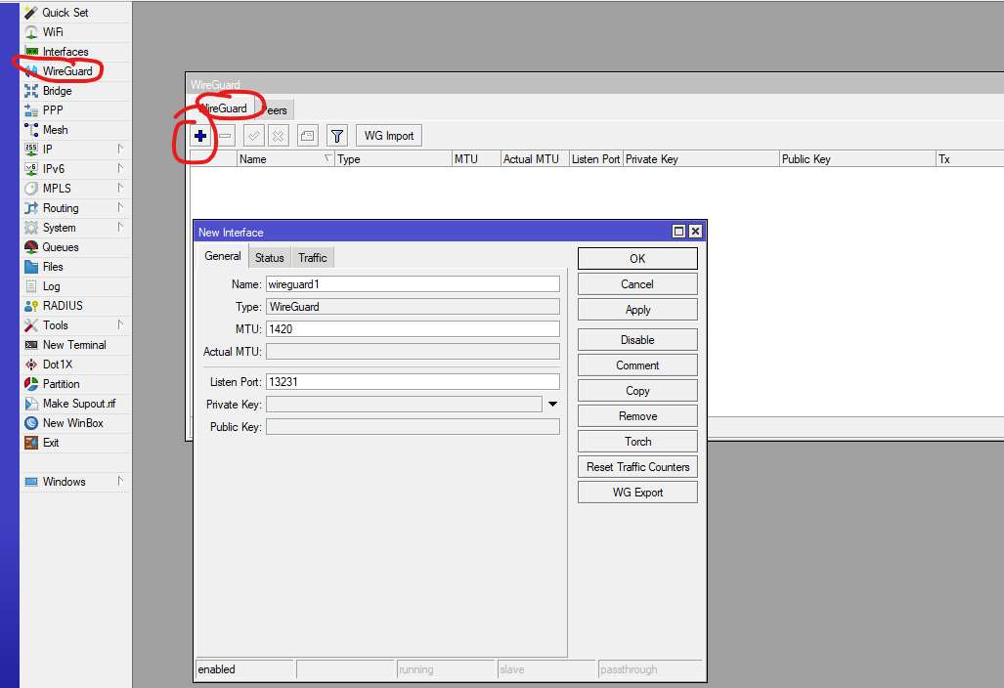Sort by the Type column header
Screen dimensions: 1004x688
[x=394, y=159]
